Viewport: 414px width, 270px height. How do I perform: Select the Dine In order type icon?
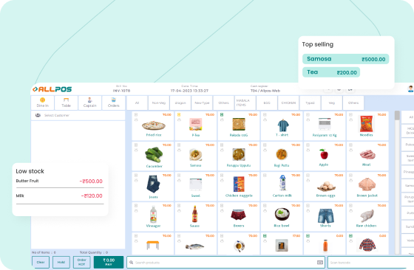point(43,100)
